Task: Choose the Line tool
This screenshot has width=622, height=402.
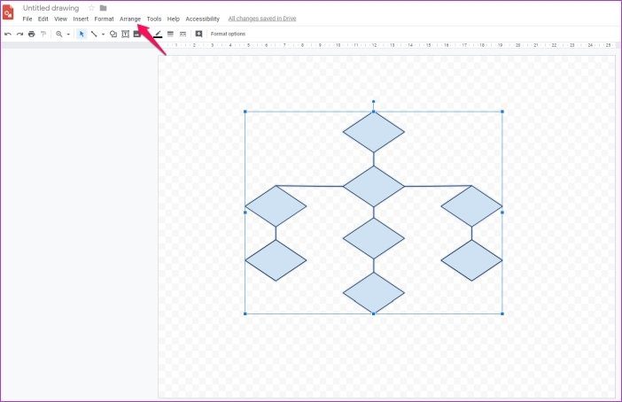Action: [94, 35]
